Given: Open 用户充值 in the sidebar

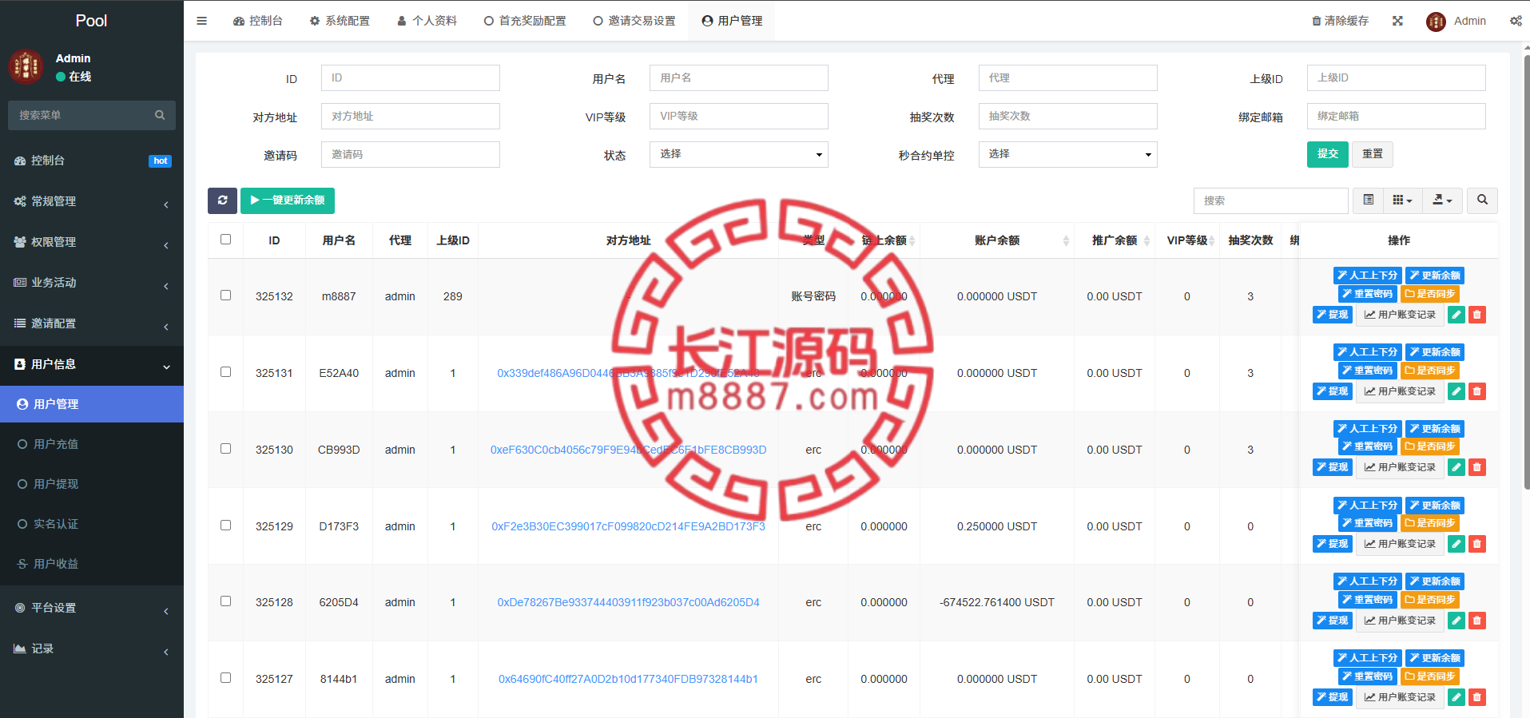Looking at the screenshot, I should pos(92,444).
